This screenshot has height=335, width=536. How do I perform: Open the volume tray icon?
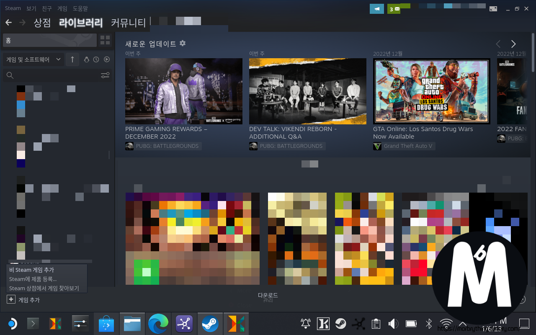tap(393, 323)
